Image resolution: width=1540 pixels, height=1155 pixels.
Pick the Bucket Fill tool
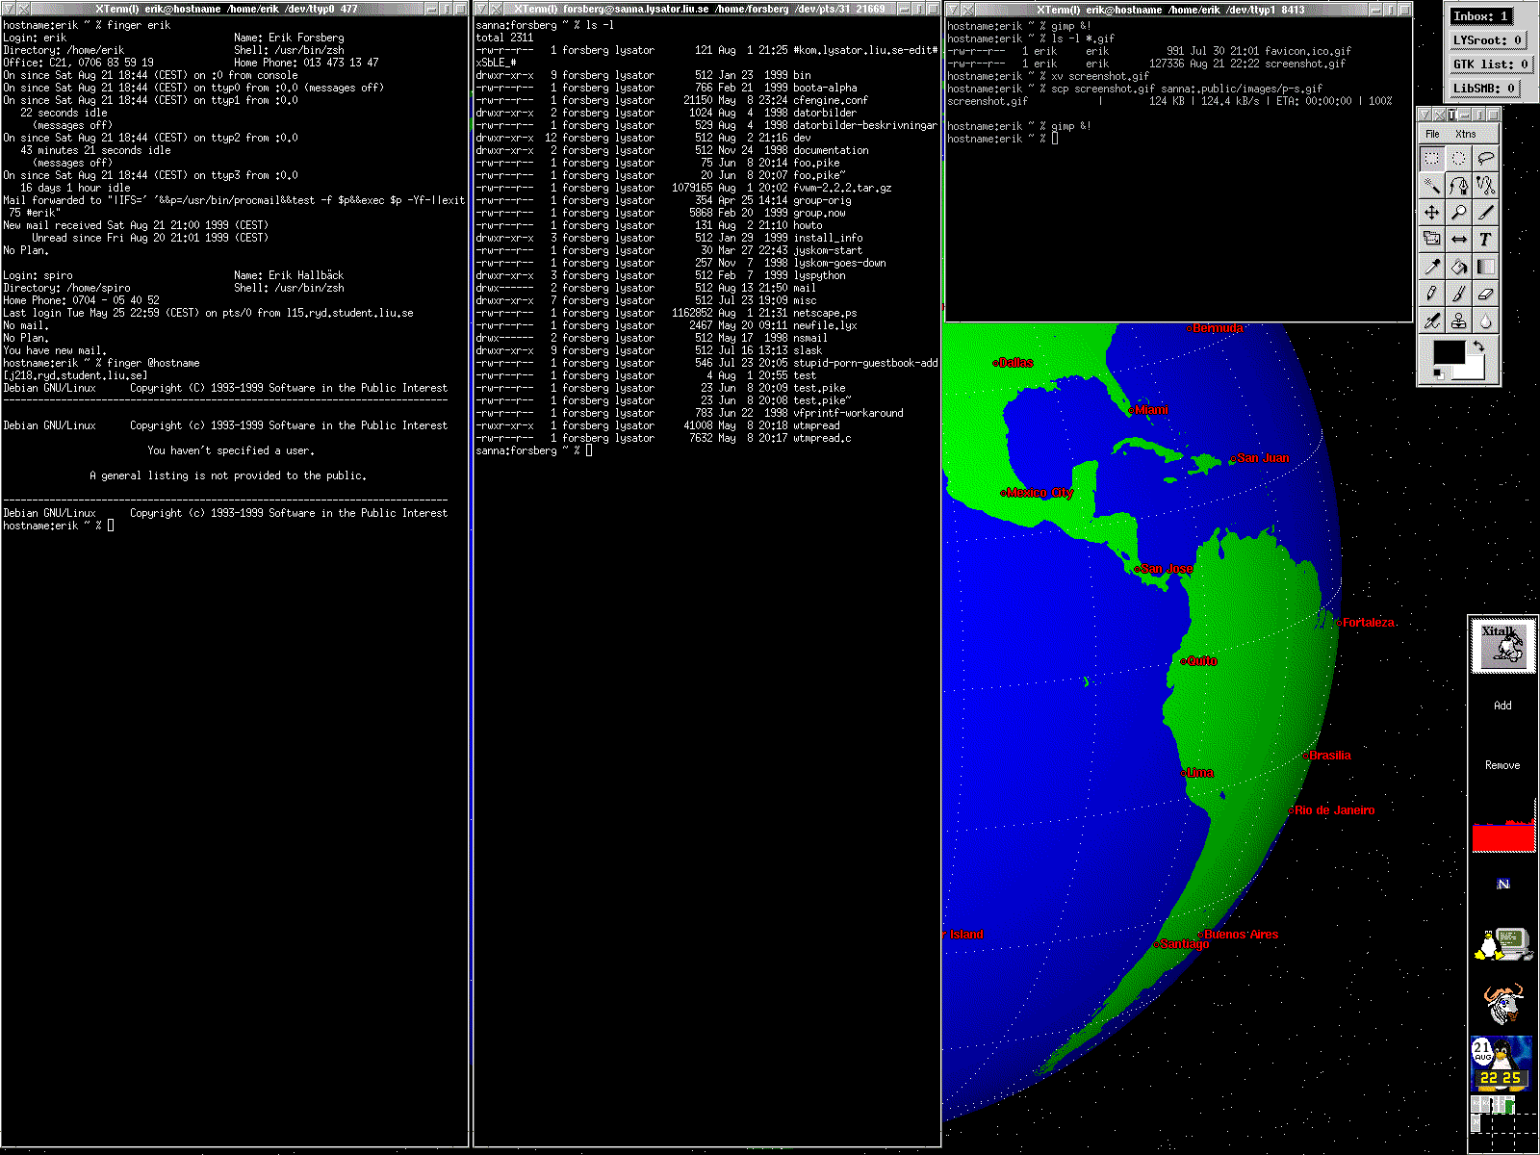[1459, 267]
